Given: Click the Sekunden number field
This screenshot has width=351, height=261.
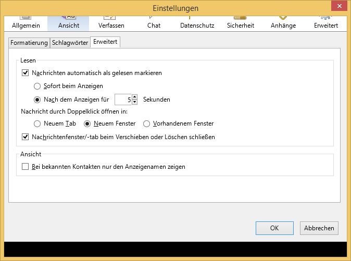Looking at the screenshot, I should [x=123, y=100].
